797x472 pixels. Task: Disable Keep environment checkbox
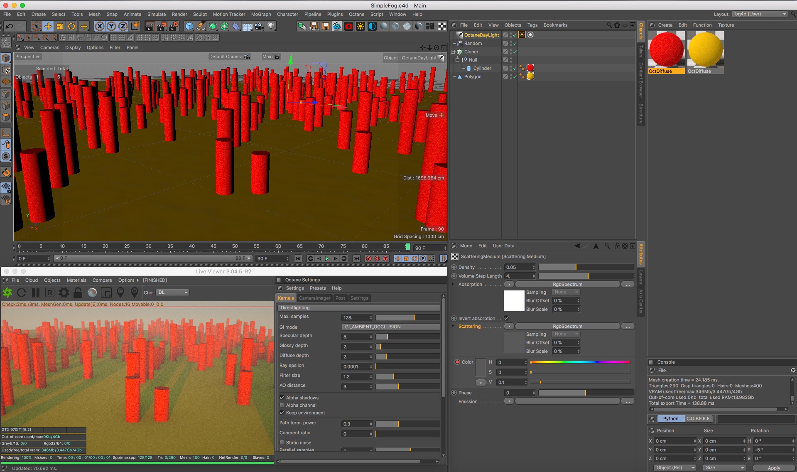(282, 413)
